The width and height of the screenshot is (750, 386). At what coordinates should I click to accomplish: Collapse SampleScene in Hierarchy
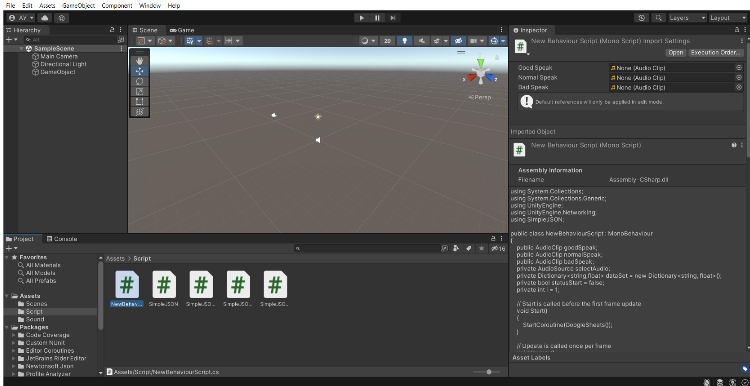(x=21, y=49)
